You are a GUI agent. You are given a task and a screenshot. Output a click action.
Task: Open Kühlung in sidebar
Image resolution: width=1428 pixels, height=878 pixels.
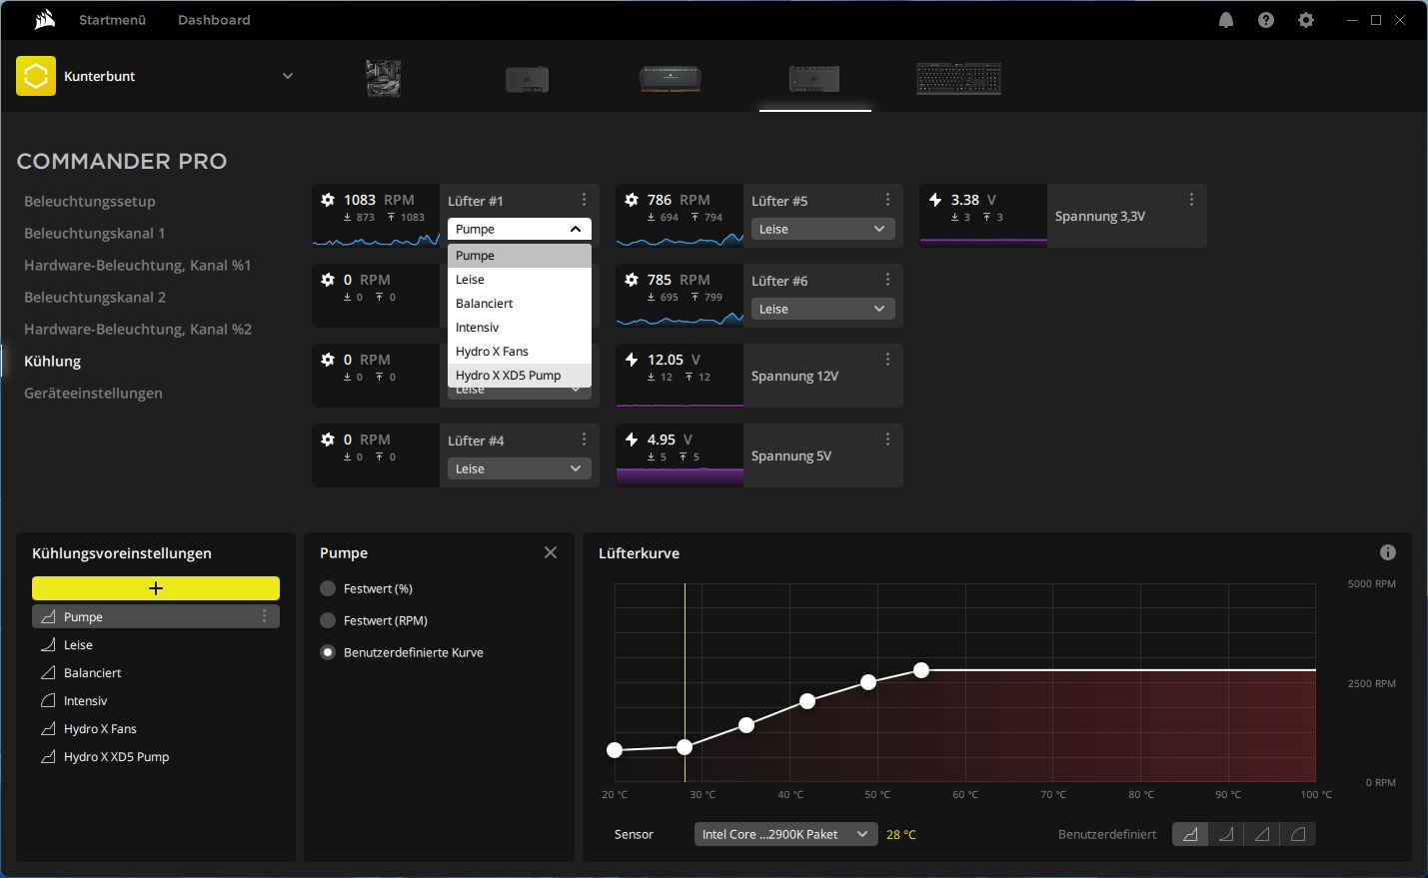pos(53,361)
